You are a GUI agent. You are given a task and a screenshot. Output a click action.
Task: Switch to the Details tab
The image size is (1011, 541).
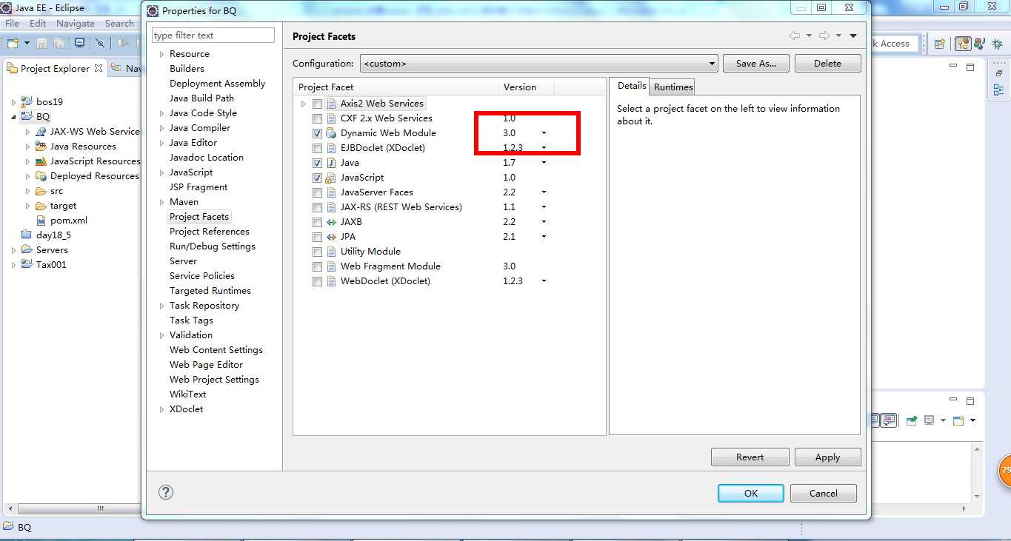point(632,86)
